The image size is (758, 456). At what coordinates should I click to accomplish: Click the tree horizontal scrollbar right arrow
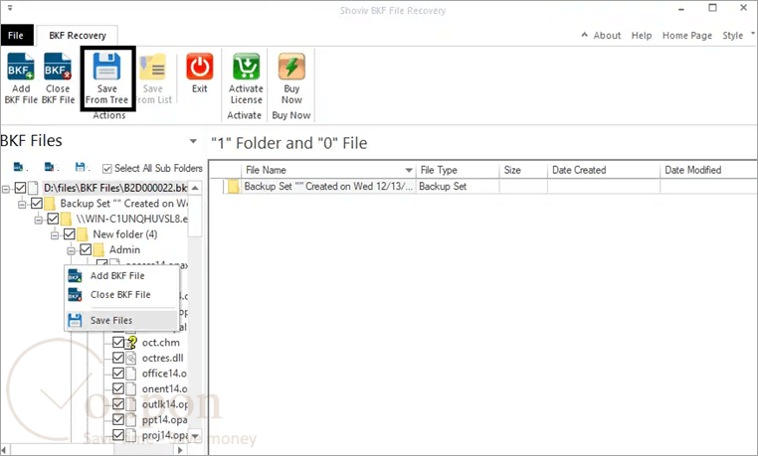pos(181,450)
